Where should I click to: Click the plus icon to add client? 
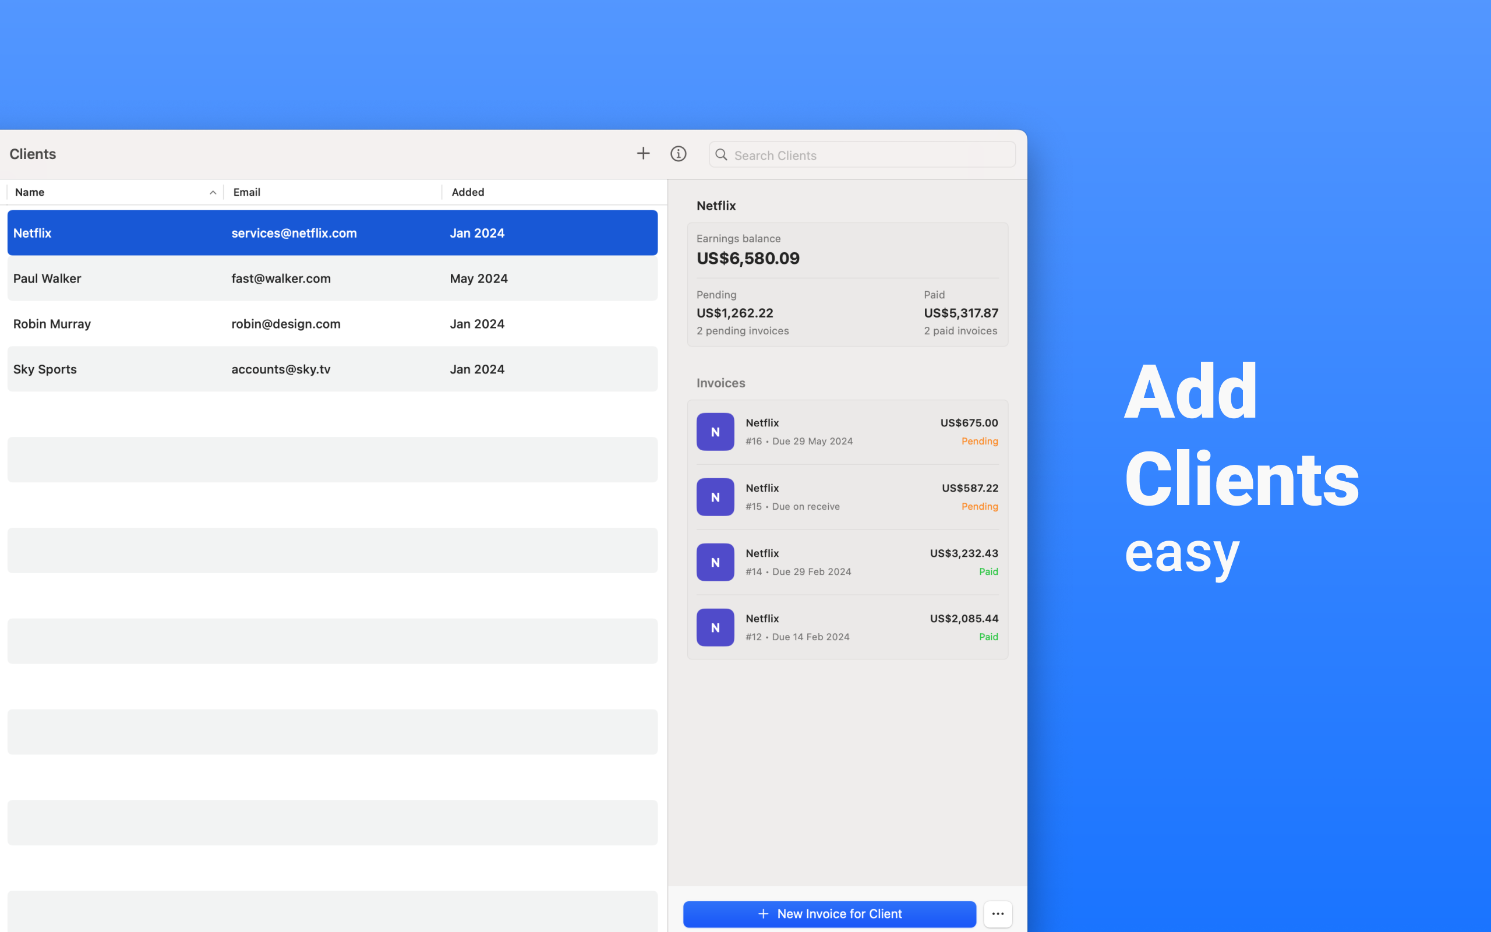pos(642,153)
